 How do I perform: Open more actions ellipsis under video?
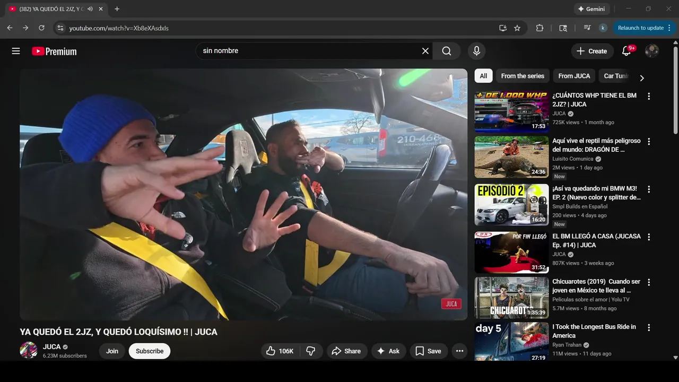[459, 351]
